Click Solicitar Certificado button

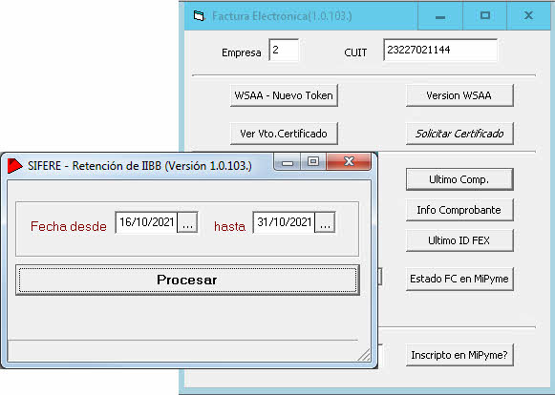[459, 134]
